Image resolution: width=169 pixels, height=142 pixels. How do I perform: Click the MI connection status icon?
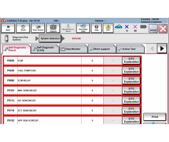135,28
